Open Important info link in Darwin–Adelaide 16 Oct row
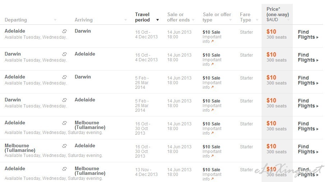 (212, 62)
